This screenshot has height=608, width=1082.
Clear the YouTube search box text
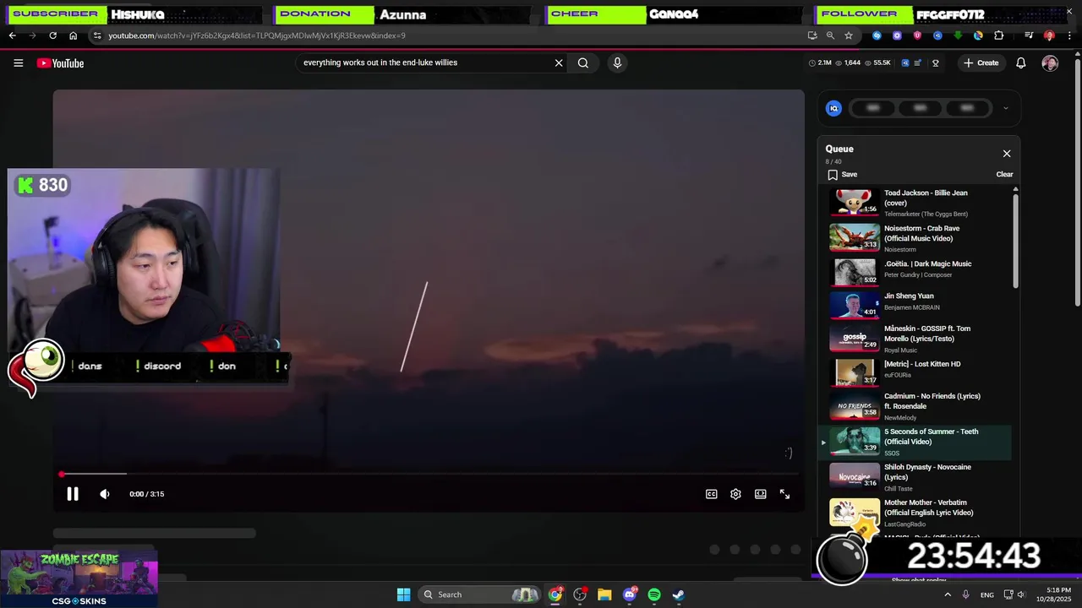[559, 62]
